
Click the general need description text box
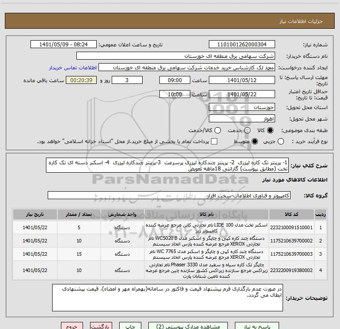click(x=167, y=166)
